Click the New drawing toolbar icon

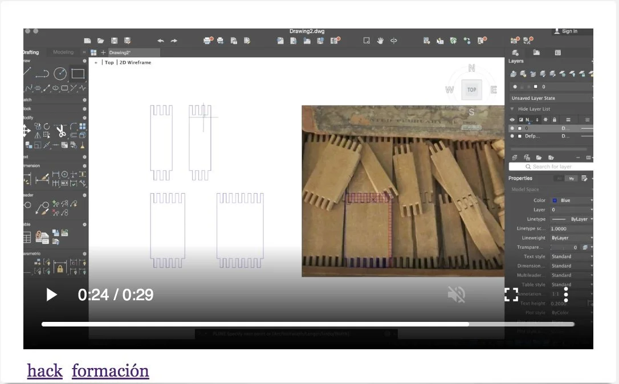[87, 40]
